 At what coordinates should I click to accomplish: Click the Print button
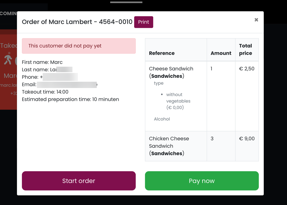[143, 22]
